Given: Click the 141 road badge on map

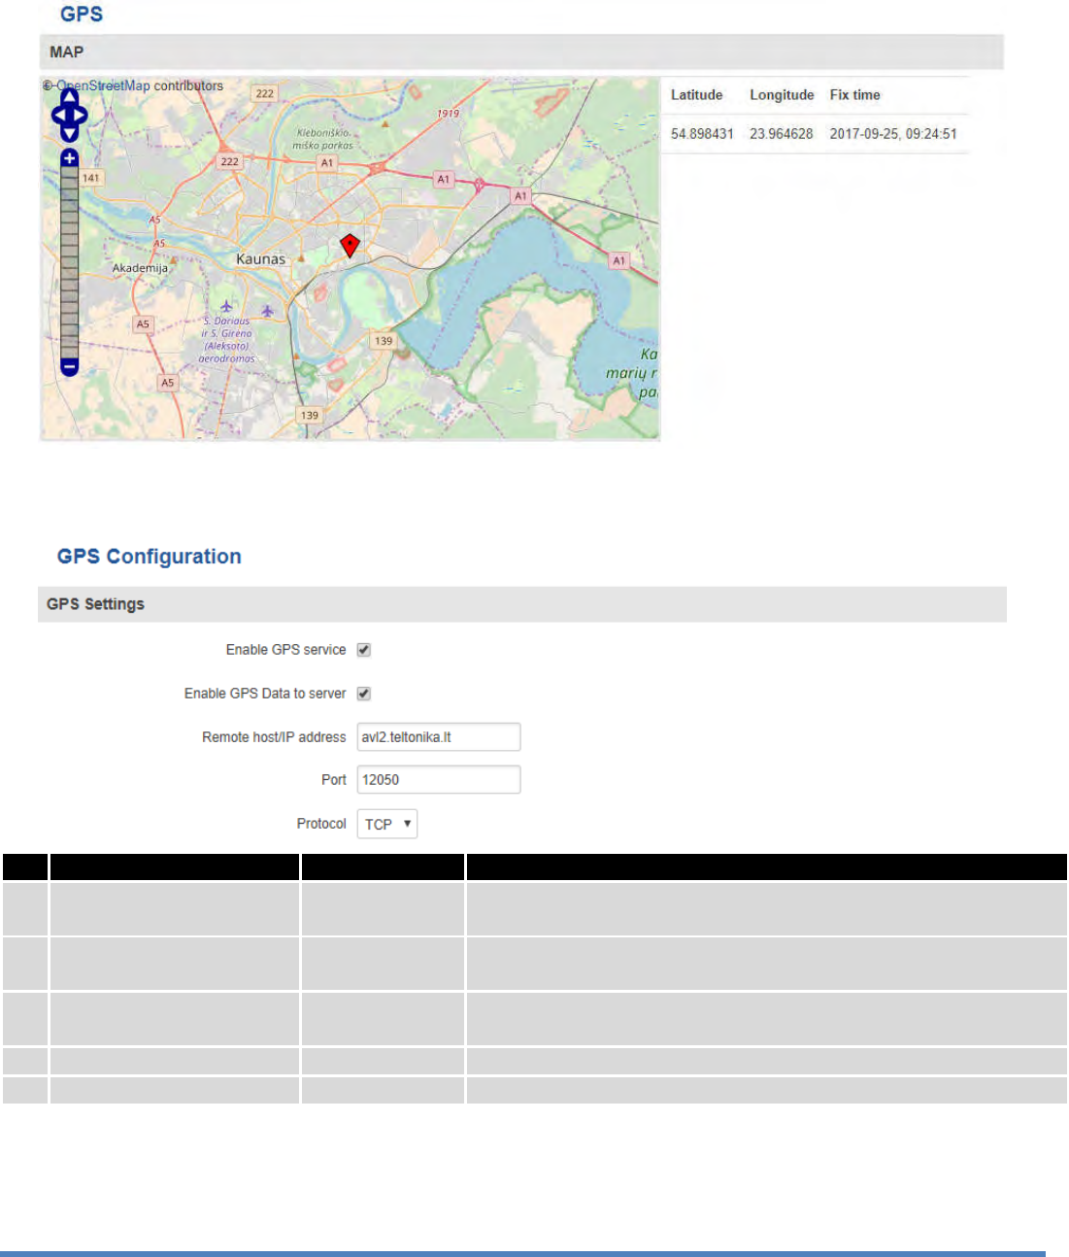Looking at the screenshot, I should [x=90, y=178].
